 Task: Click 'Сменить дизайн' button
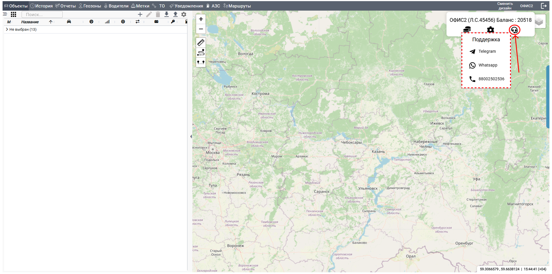tap(505, 6)
